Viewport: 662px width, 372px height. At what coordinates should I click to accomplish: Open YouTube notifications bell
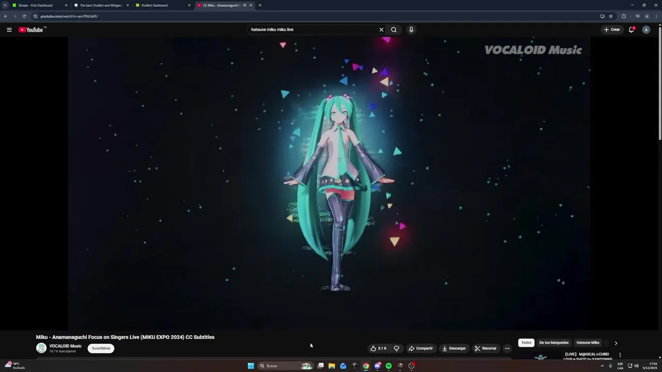631,29
